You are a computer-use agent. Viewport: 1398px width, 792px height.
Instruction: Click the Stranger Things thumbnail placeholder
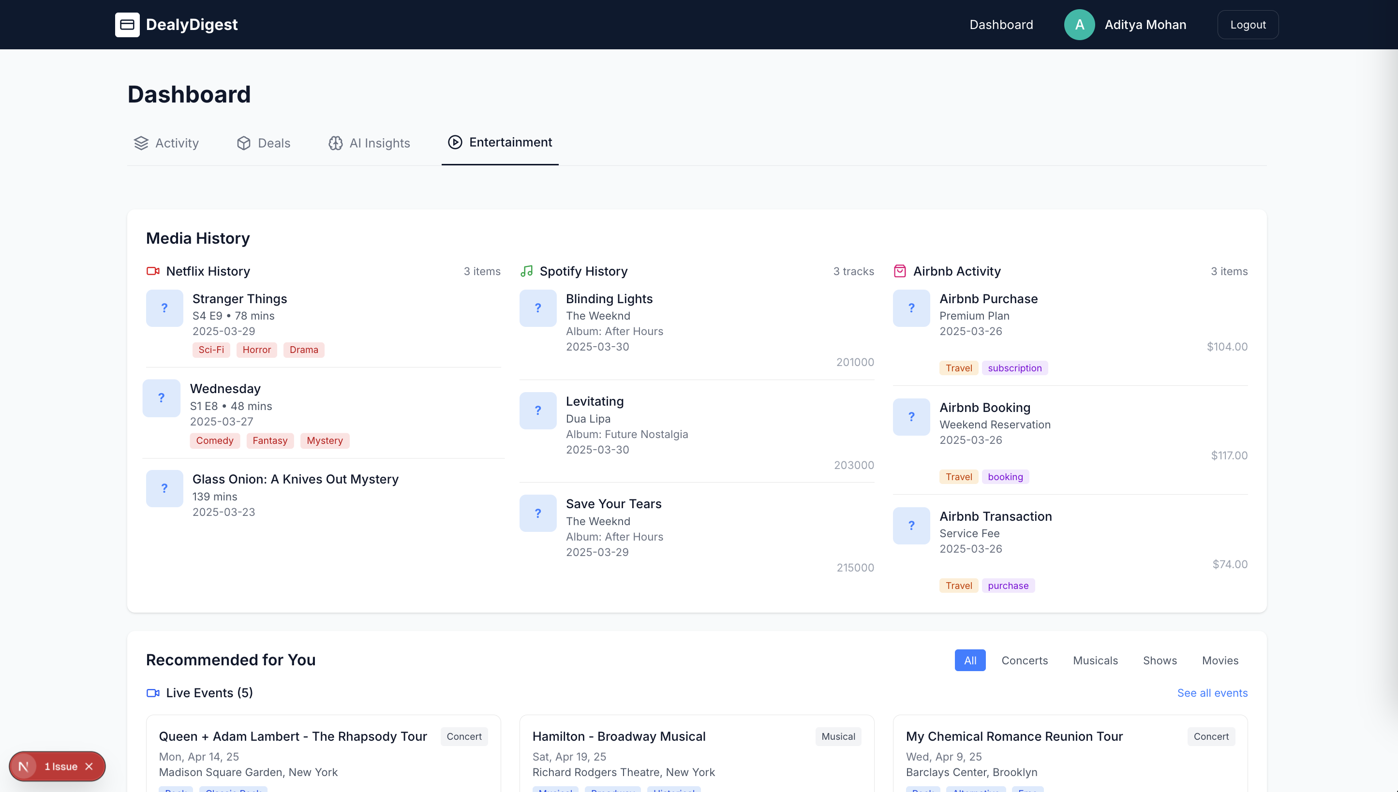click(164, 308)
